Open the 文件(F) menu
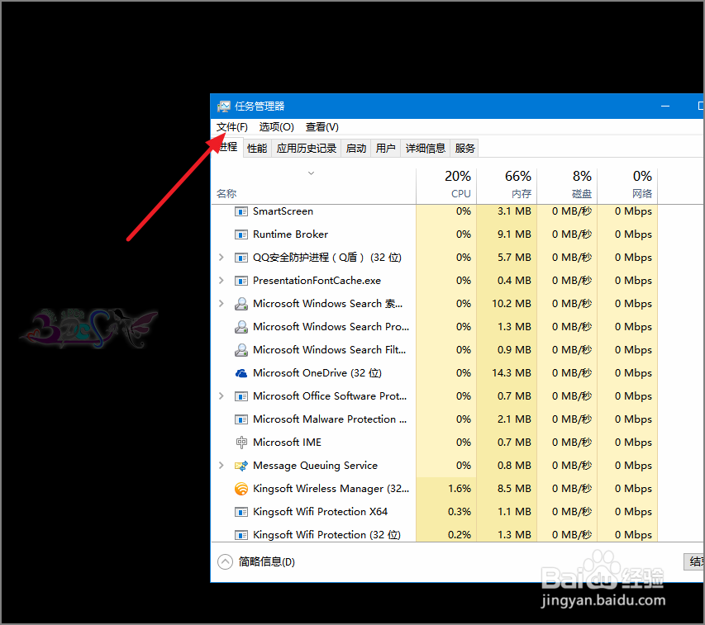The width and height of the screenshot is (705, 625). pos(232,127)
